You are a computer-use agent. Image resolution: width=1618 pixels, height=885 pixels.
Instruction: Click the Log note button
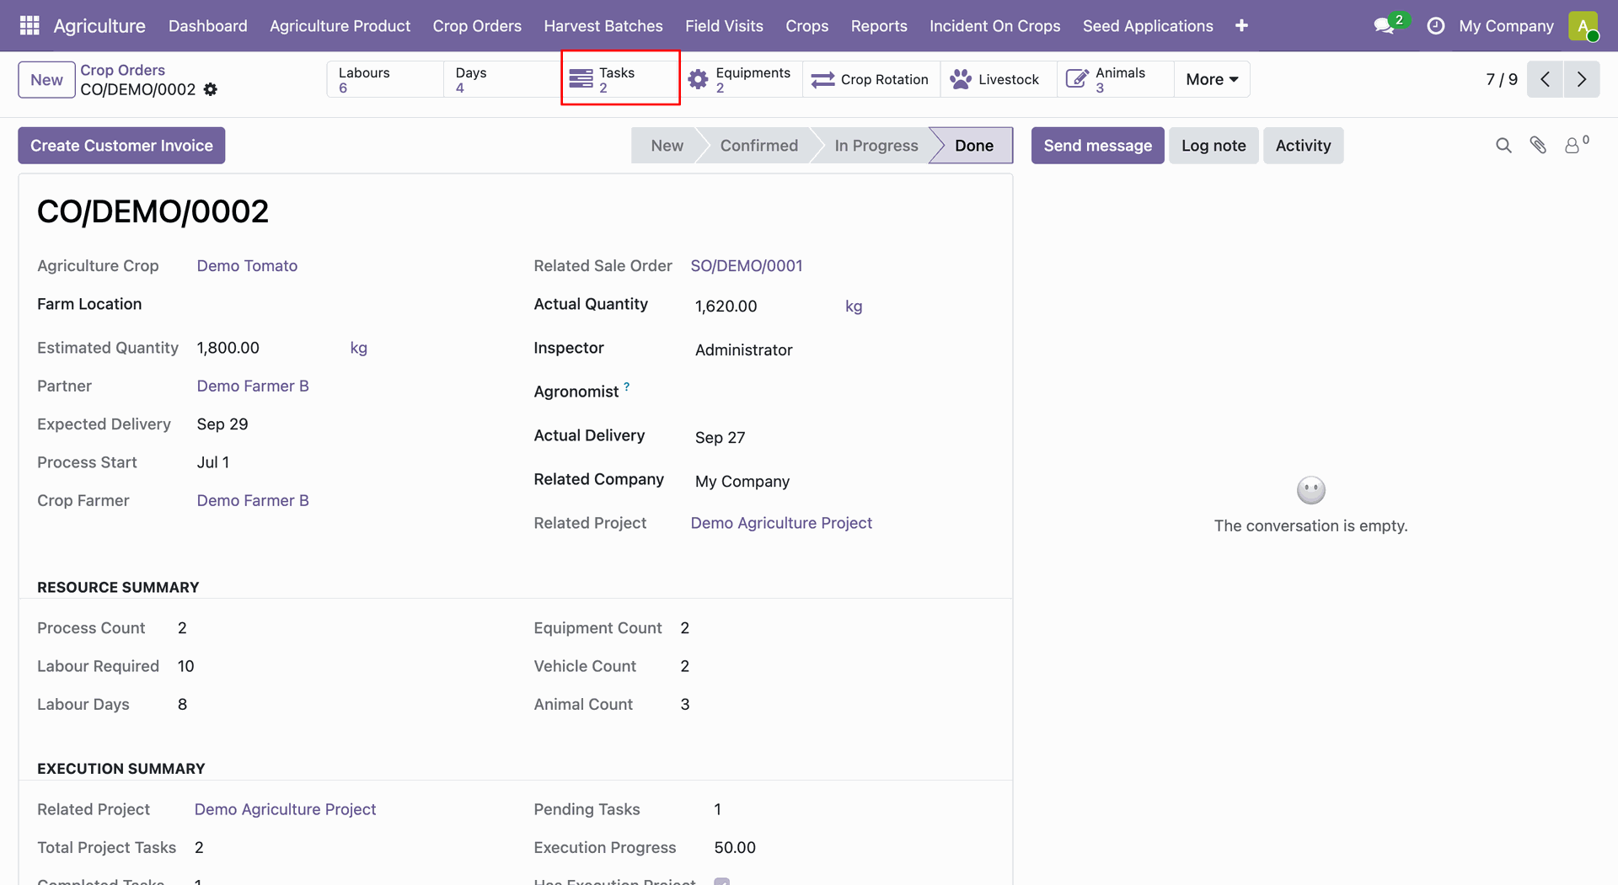click(x=1213, y=146)
